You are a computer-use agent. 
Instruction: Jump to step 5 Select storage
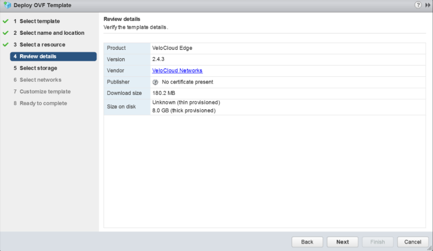38,68
